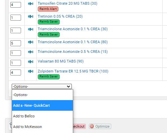Click the move arrow icon beside Zolpidem Tartrate ER
The image size is (167, 133).
30,71
